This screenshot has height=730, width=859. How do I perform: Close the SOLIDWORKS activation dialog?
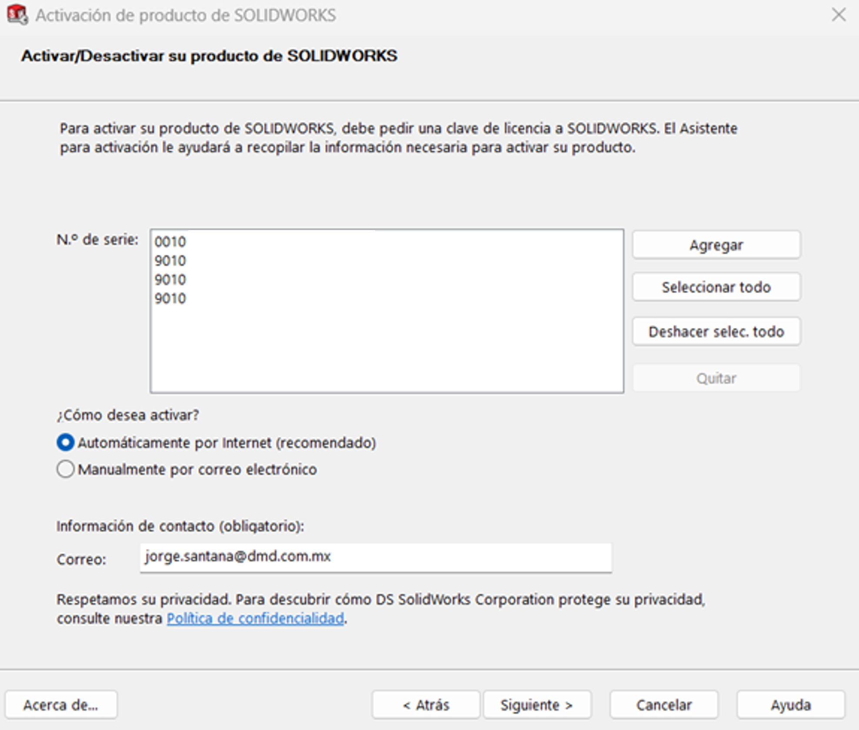click(839, 15)
